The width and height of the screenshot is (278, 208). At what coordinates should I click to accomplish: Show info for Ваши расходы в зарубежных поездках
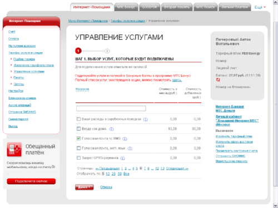pyautogui.click(x=146, y=119)
